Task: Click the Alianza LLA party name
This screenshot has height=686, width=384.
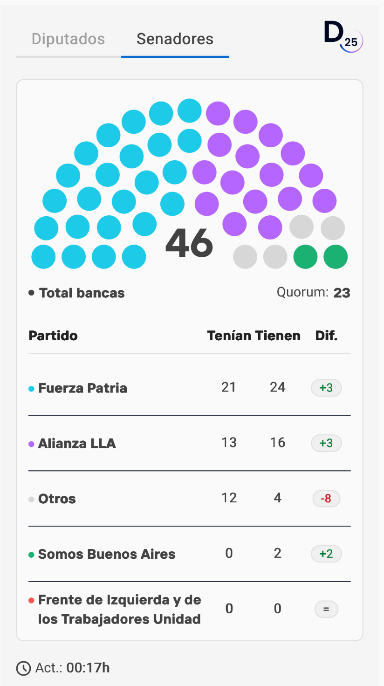Action: (77, 444)
